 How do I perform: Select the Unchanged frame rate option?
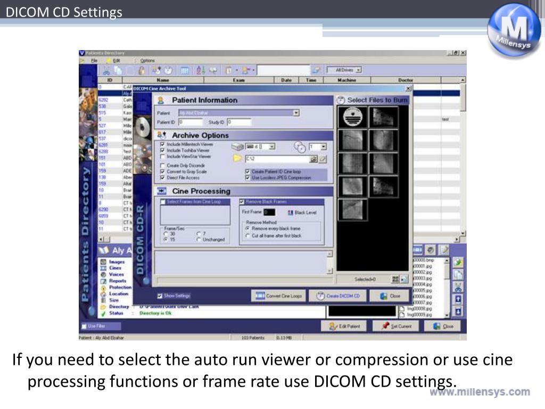(199, 240)
